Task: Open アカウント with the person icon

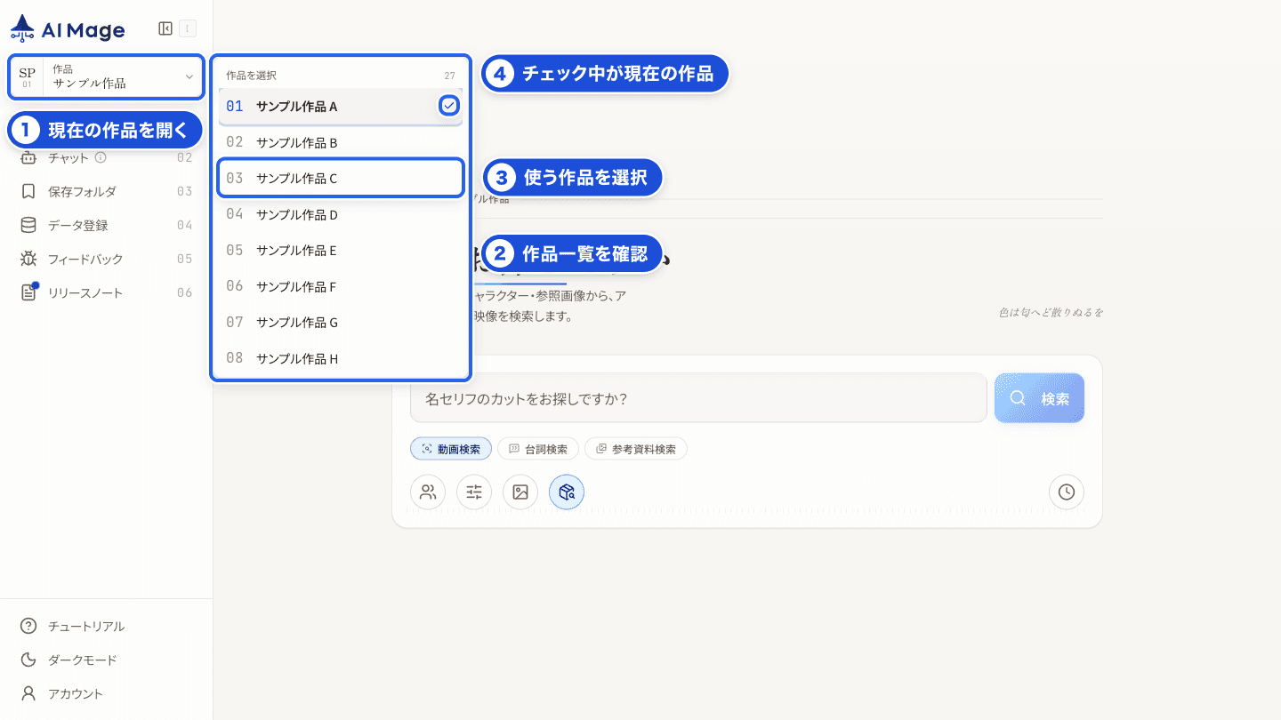Action: (107, 693)
